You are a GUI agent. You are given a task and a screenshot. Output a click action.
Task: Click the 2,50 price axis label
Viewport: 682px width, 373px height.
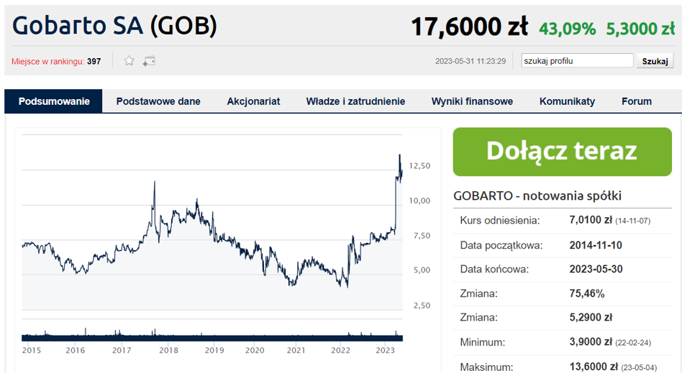(x=422, y=305)
